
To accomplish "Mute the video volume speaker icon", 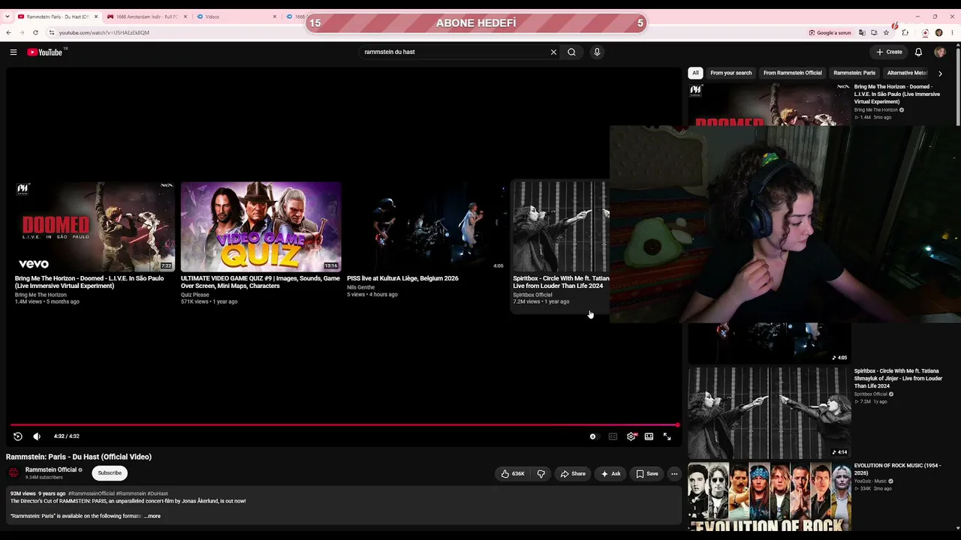I will [x=36, y=436].
